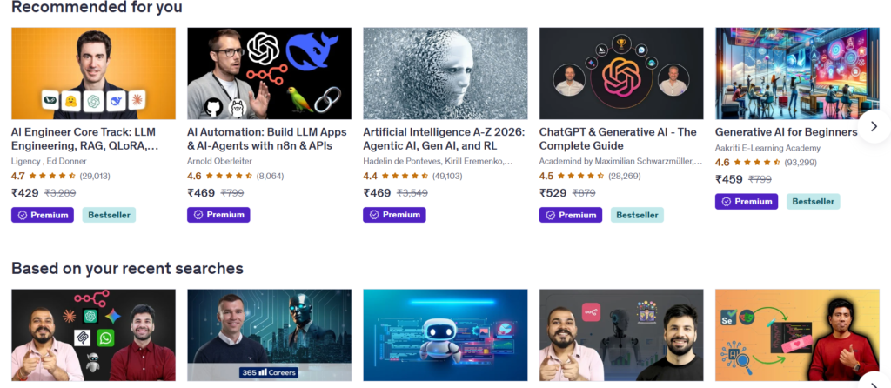Open AI Automation: Build LLM Apps title
This screenshot has height=388, width=891.
[x=267, y=138]
